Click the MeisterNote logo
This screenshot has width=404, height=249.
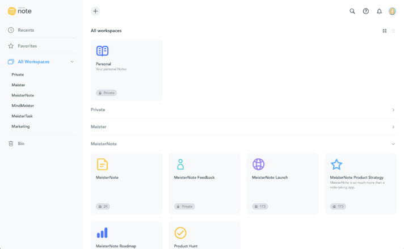[20, 11]
